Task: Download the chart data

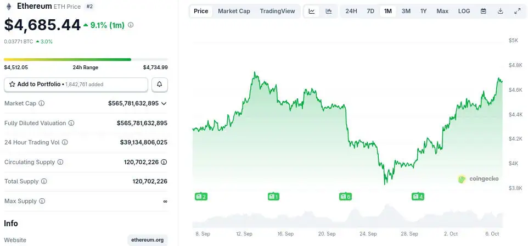Action: coord(501,11)
